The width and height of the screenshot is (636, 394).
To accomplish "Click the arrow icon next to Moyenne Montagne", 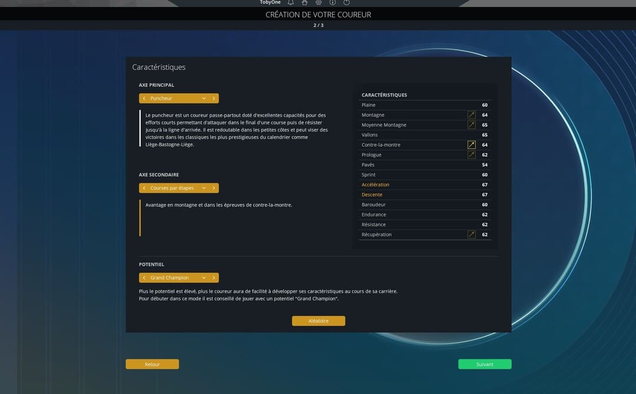I will (x=471, y=125).
